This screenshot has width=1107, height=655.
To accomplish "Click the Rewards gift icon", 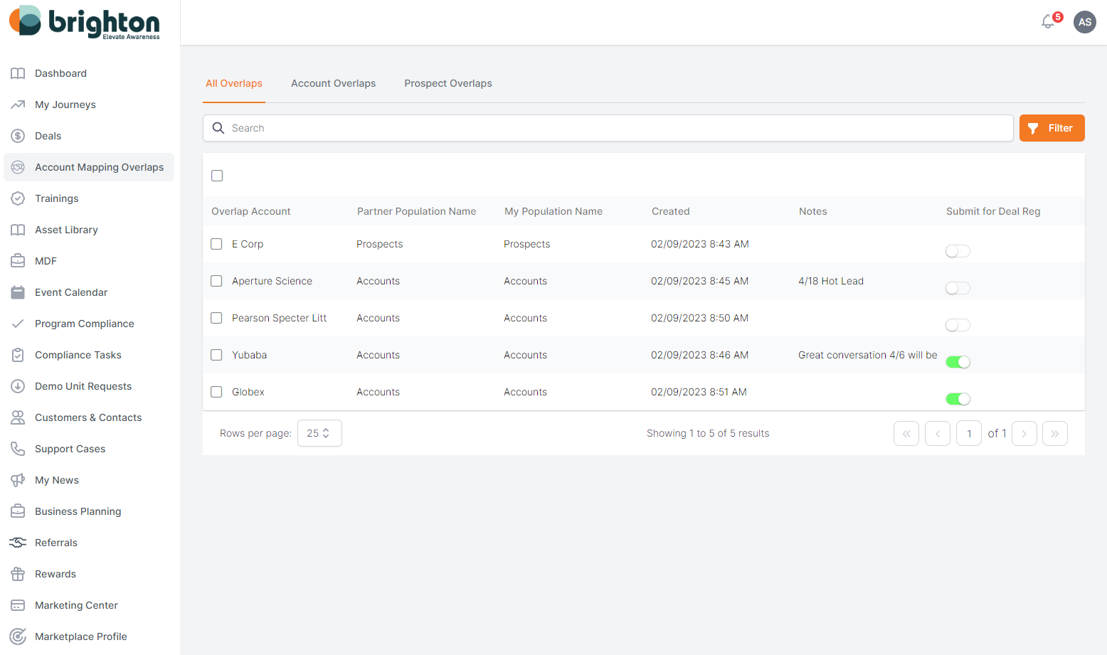I will pyautogui.click(x=18, y=574).
